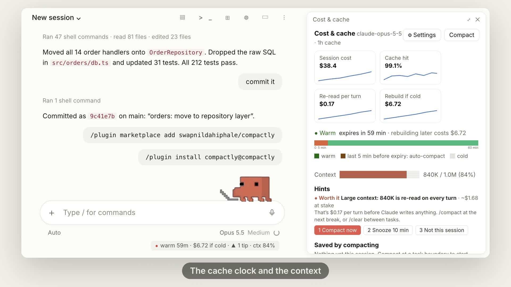Click 2 Snooze 10 min

388,230
